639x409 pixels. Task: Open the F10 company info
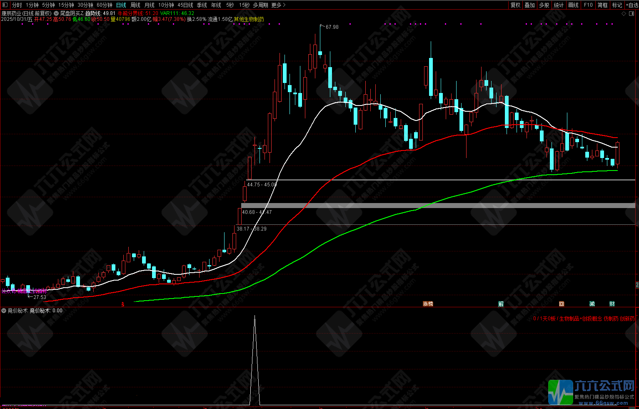tap(588, 5)
